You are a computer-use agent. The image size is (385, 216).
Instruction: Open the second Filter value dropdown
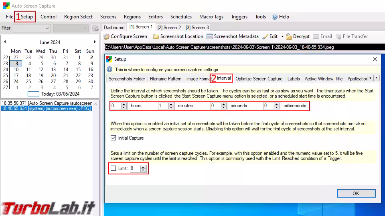point(71,28)
